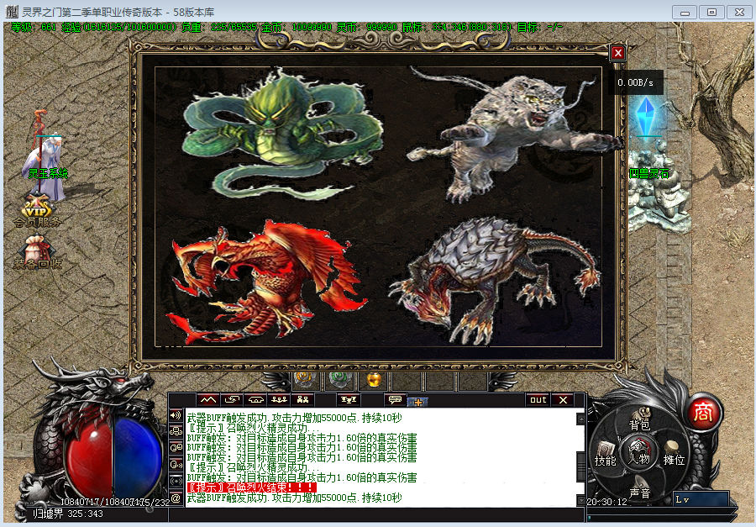Viewport: 756px width, 527px height.
Task: Use the green flower item in quick slot
Action: click(339, 380)
